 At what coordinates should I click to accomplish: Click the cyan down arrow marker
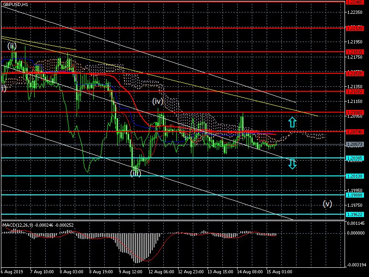coord(292,163)
